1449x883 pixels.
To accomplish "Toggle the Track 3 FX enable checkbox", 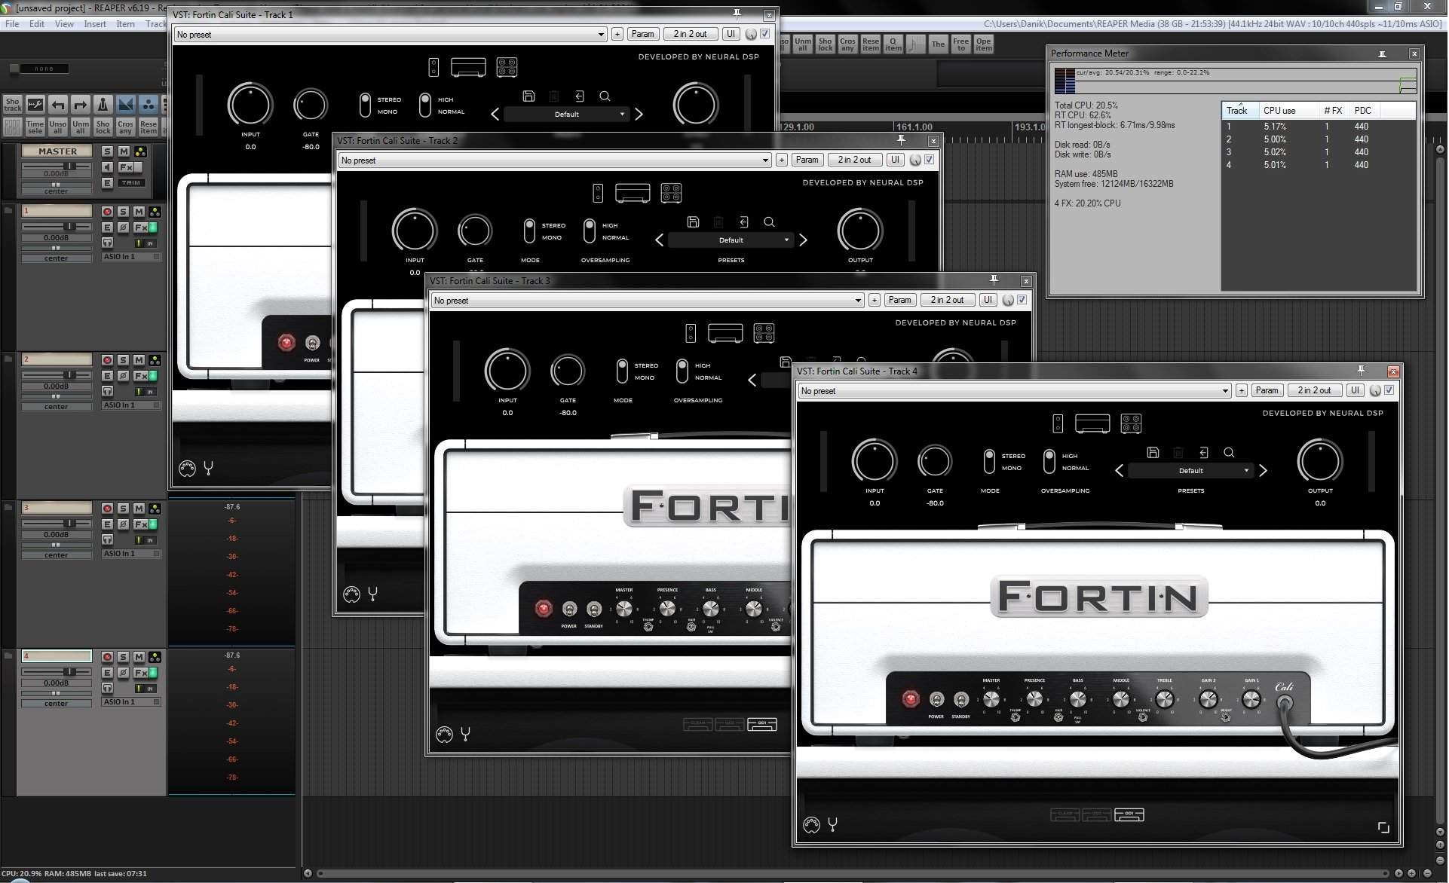I will click(x=1022, y=300).
